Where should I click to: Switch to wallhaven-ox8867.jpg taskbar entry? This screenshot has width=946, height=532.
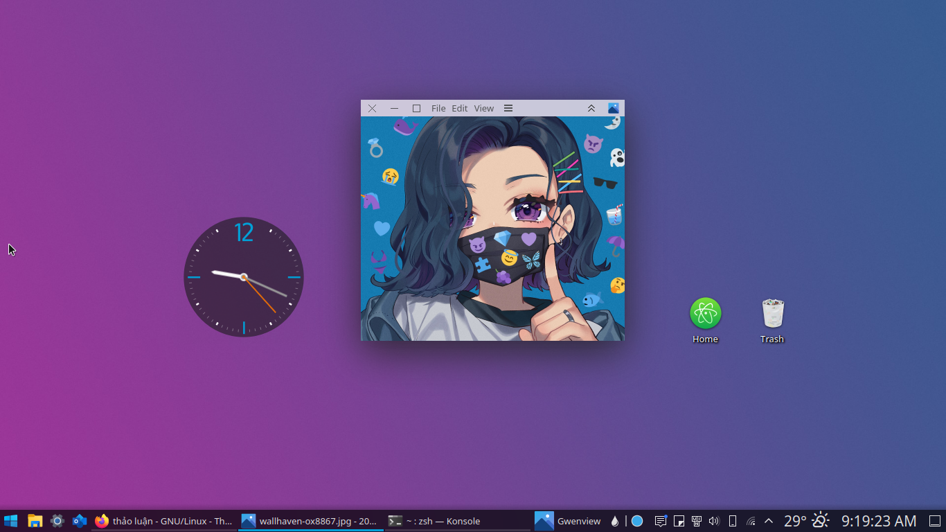click(311, 521)
